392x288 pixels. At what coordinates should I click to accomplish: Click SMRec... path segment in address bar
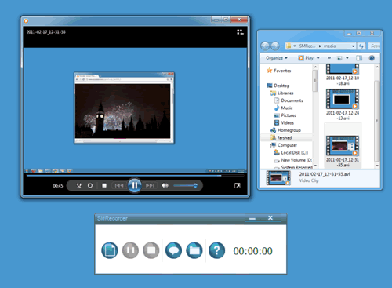[307, 46]
